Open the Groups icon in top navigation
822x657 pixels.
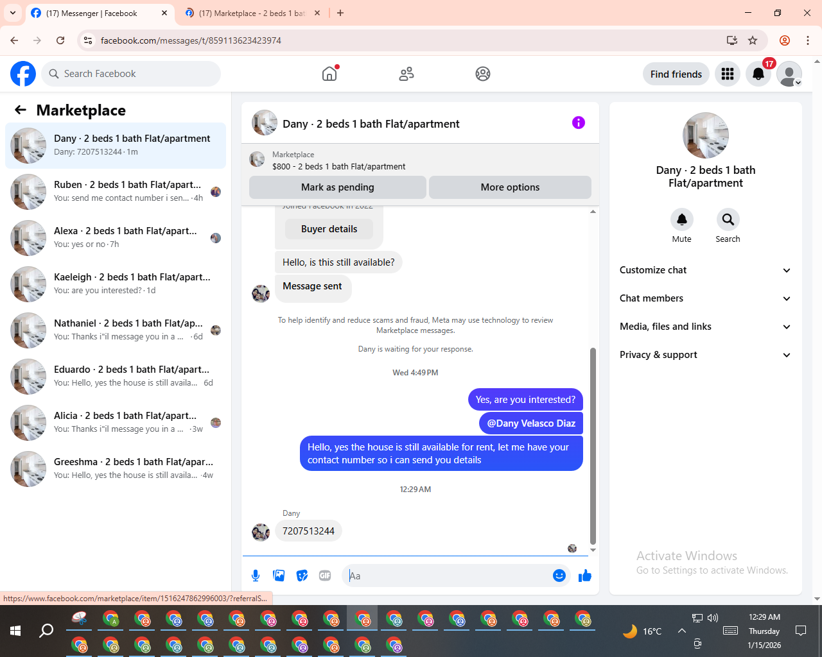(x=483, y=74)
